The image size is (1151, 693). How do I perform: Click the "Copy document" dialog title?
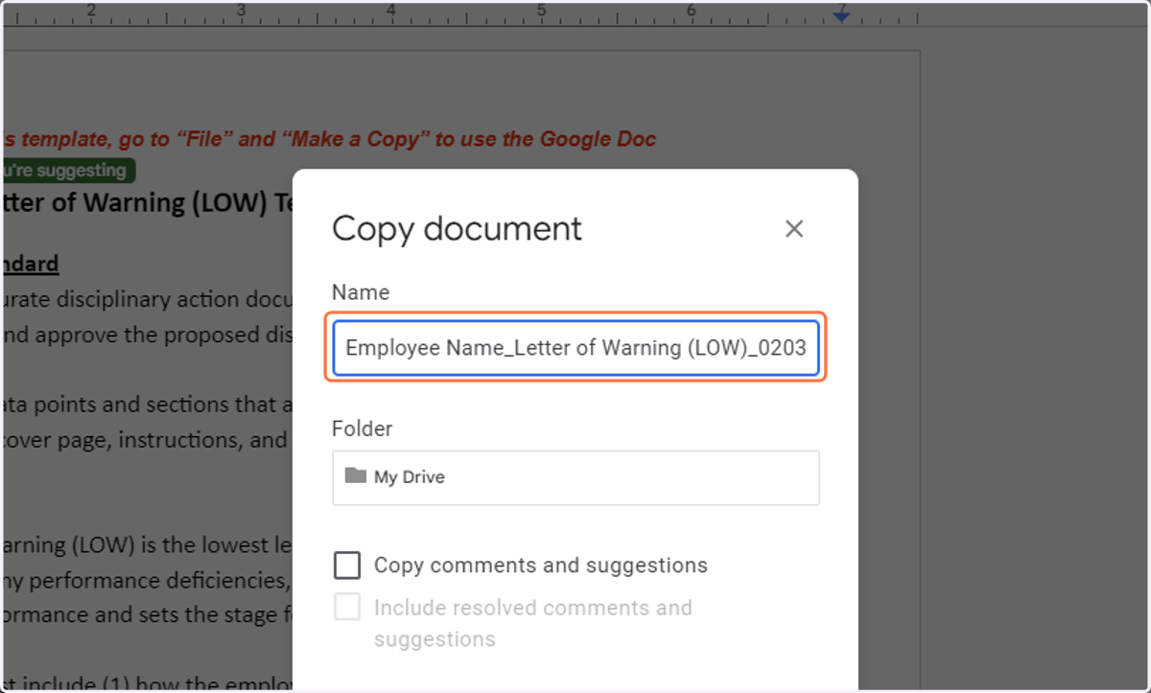point(457,229)
